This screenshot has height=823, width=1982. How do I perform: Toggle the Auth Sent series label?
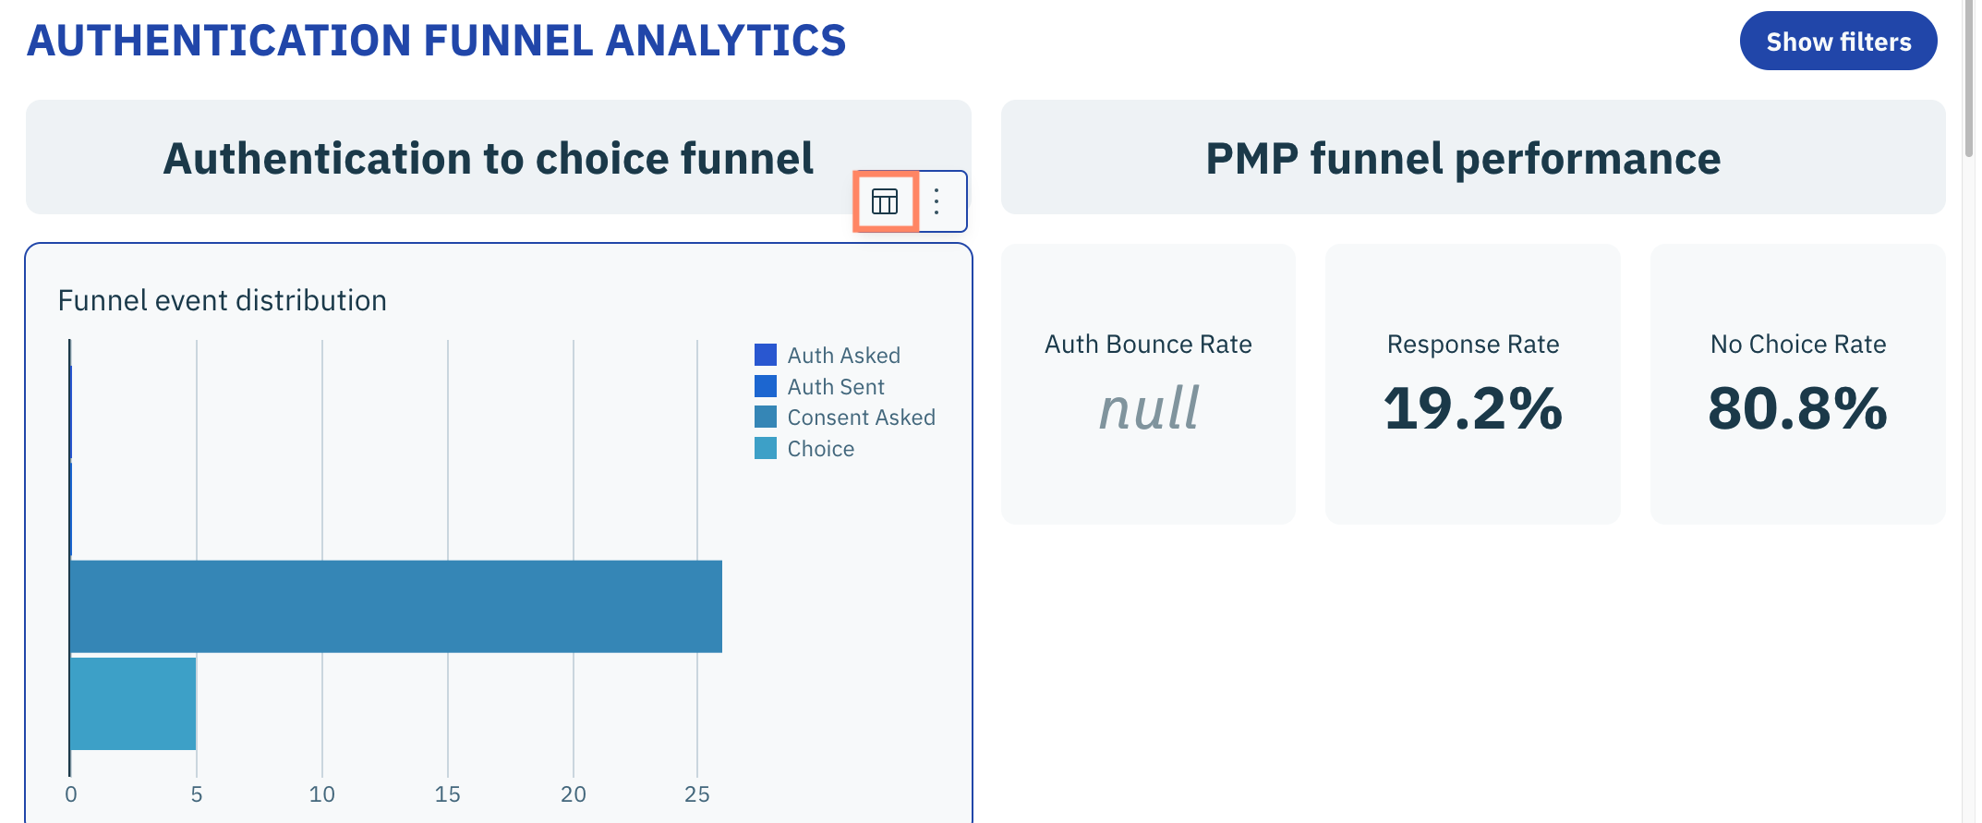836,387
